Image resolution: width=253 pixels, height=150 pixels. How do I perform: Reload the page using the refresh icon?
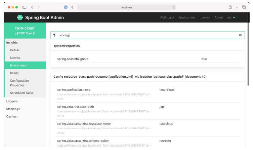(x=174, y=7)
